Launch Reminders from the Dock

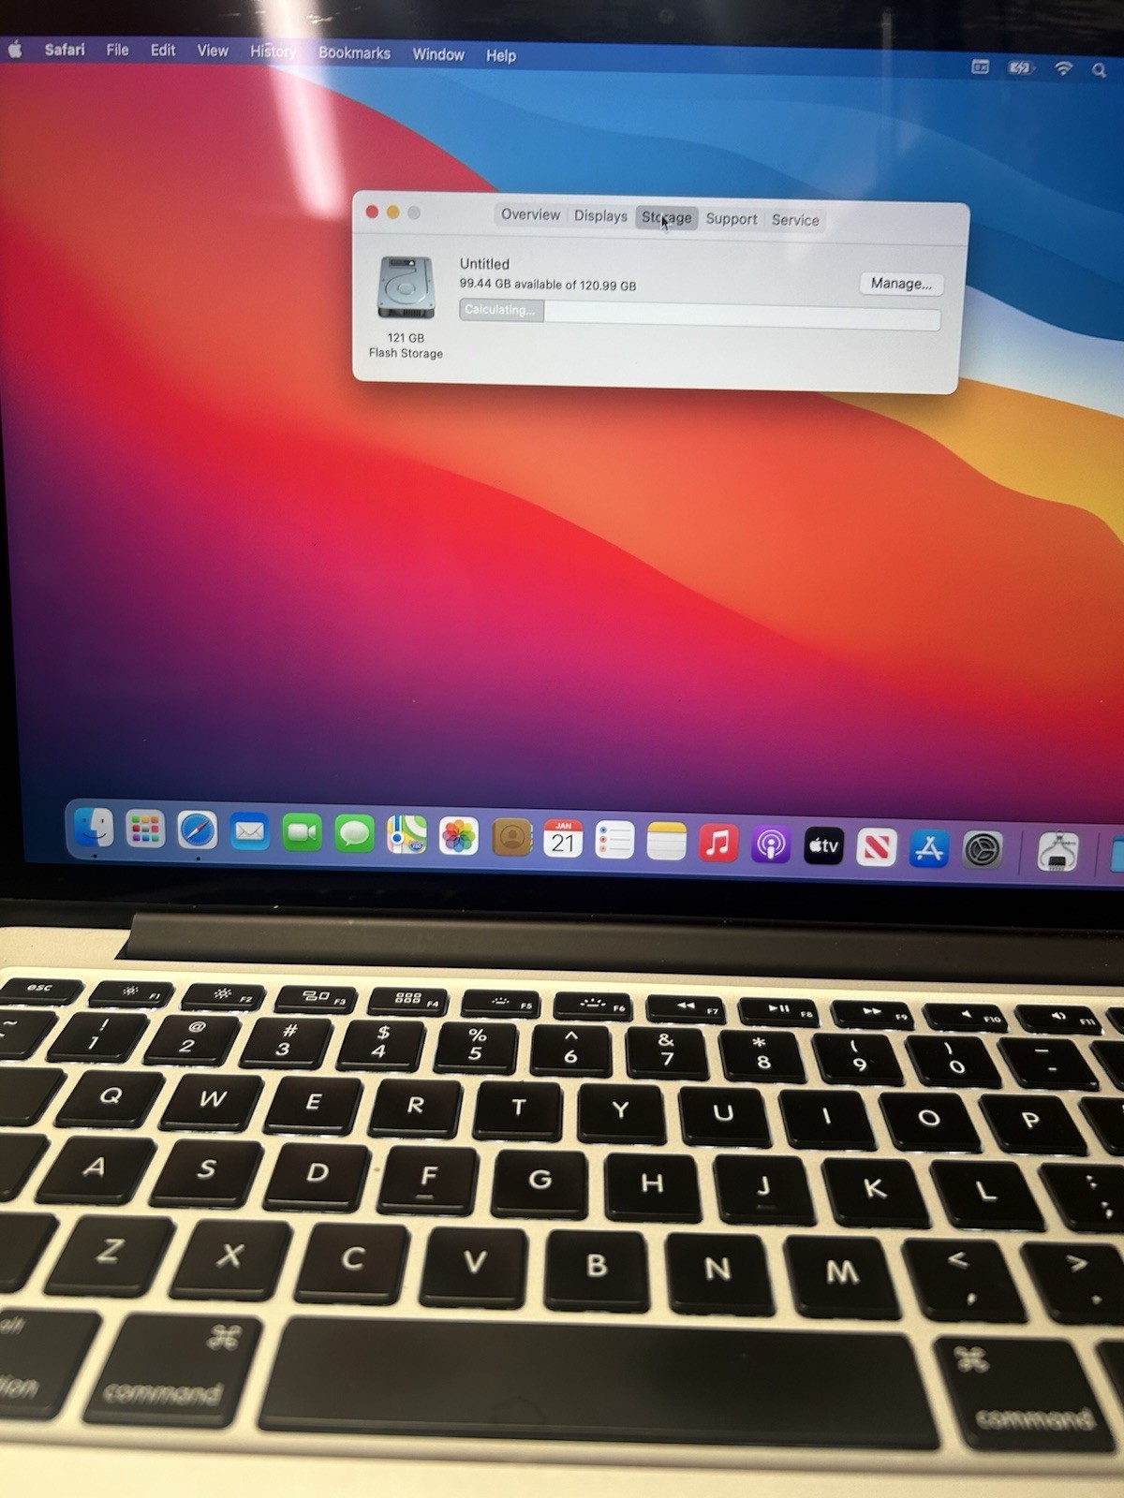click(614, 841)
